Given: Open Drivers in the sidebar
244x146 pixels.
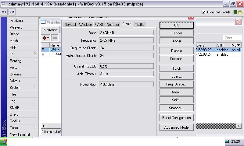Looking at the screenshot, I should pos(15,81).
